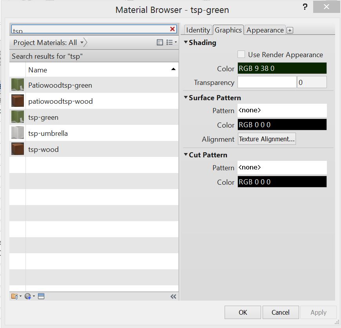Screen dimensions: 341x328
Task: Switch to the Appearance tab
Action: click(x=265, y=30)
